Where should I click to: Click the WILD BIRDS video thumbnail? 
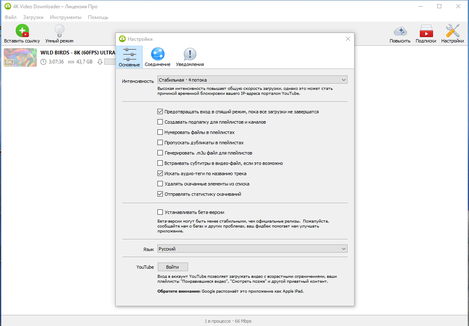[x=20, y=57]
